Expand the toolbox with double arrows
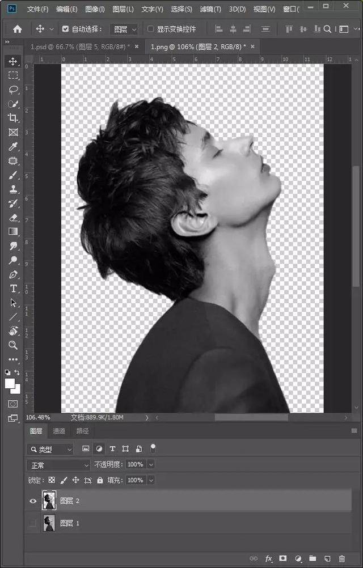Viewport: 363px width, 568px height. tap(7, 42)
